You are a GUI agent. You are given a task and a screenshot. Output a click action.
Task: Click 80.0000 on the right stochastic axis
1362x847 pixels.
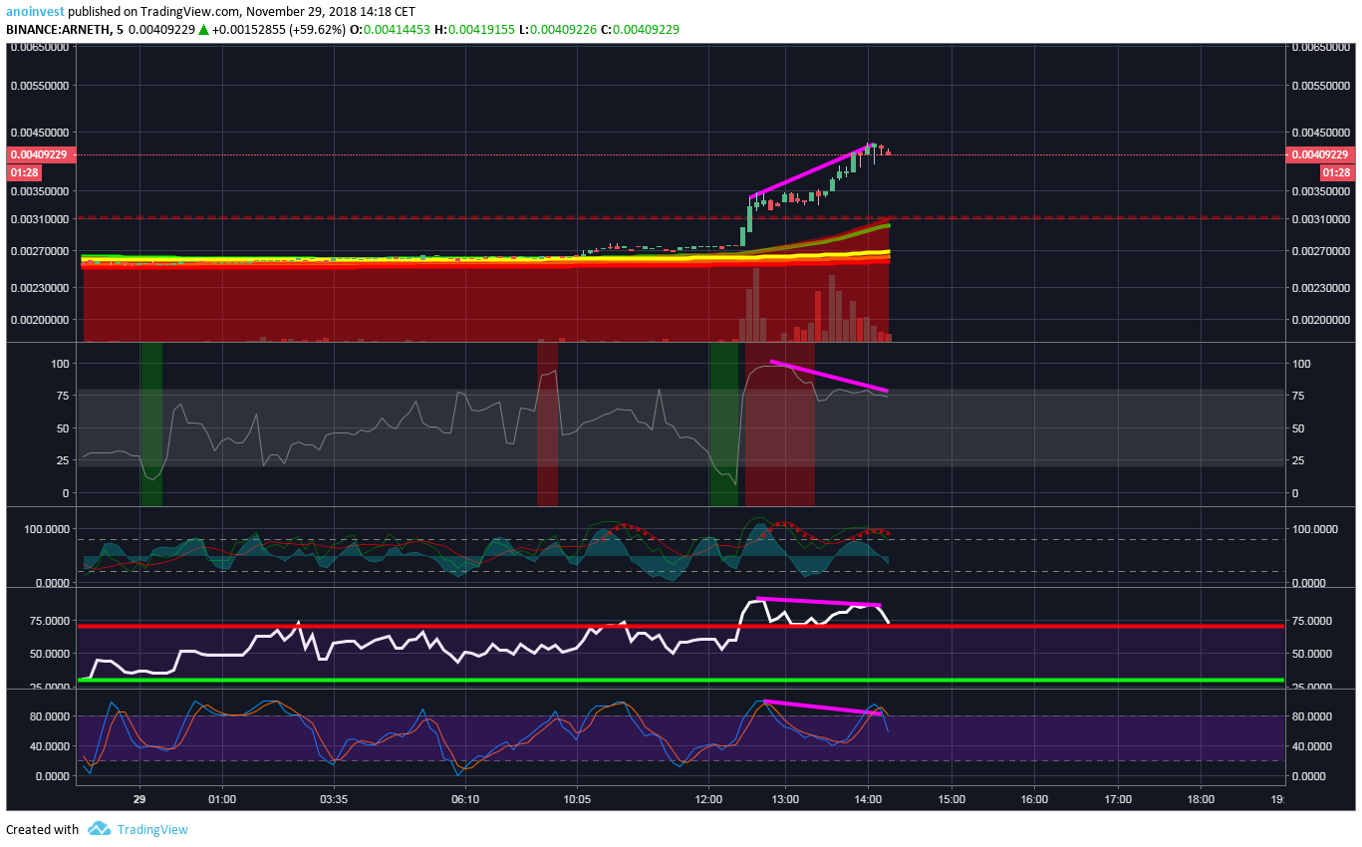(x=1314, y=716)
